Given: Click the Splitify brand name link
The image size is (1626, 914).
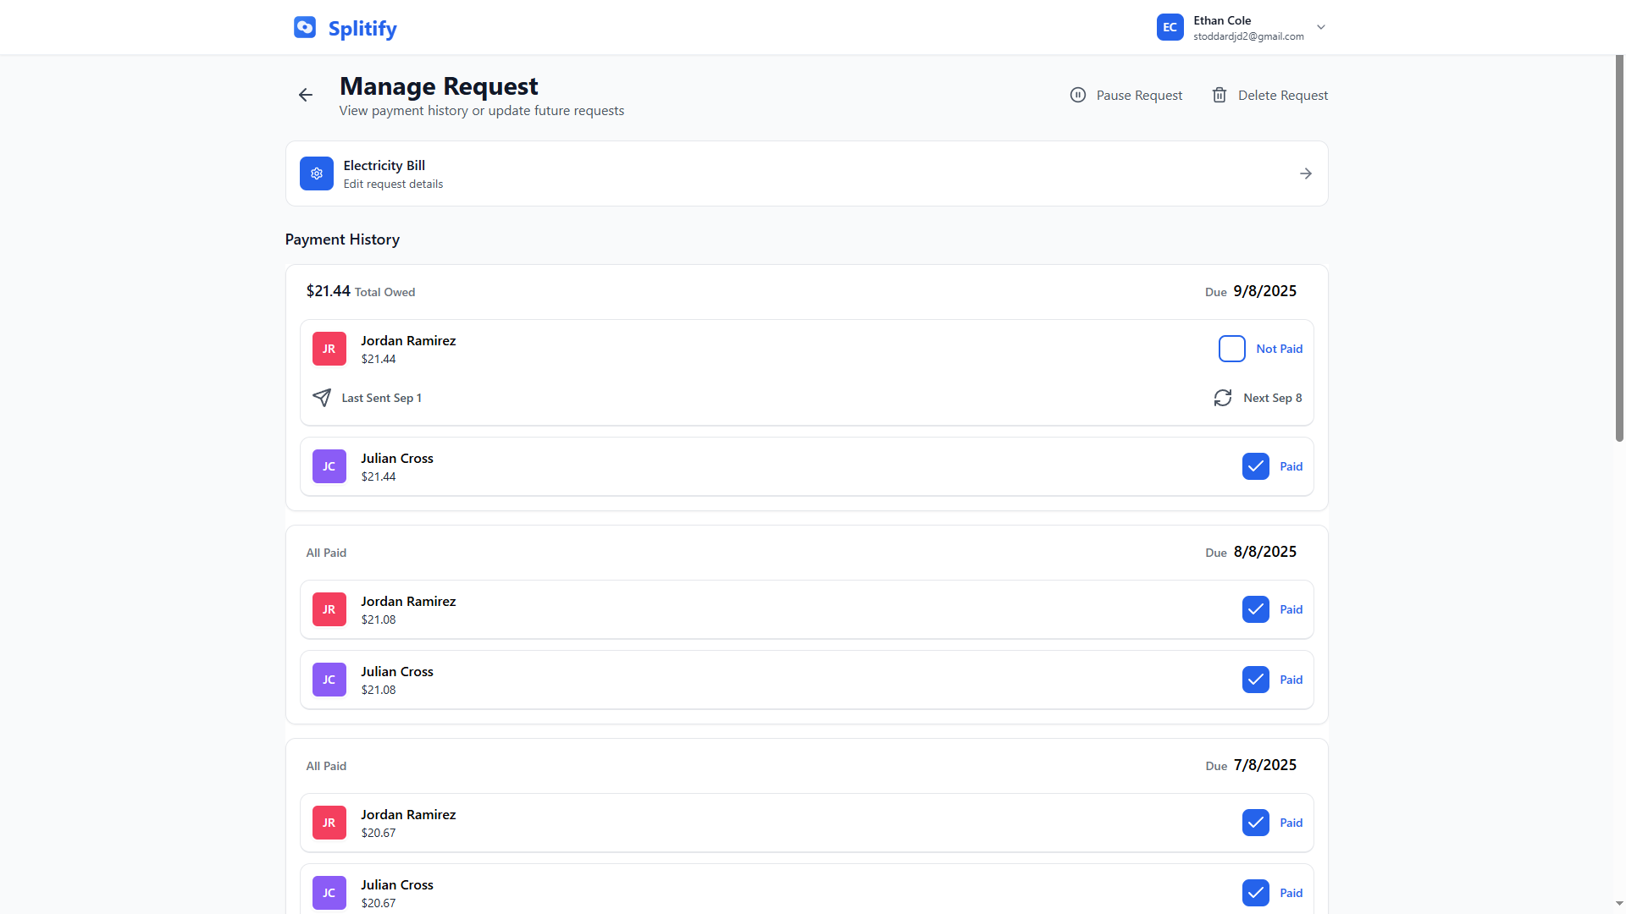Looking at the screenshot, I should [x=362, y=29].
